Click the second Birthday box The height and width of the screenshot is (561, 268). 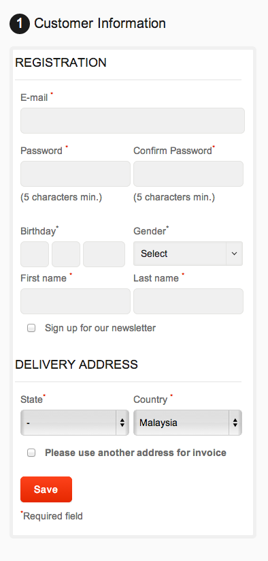(66, 254)
